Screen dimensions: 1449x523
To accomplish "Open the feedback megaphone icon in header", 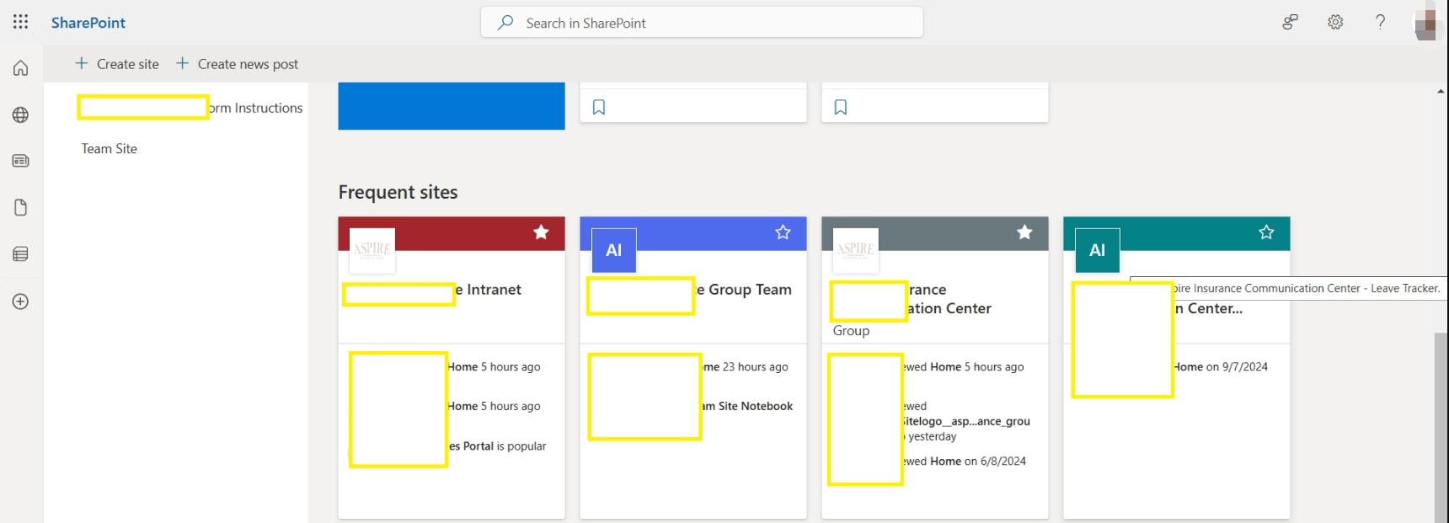I will click(1290, 22).
